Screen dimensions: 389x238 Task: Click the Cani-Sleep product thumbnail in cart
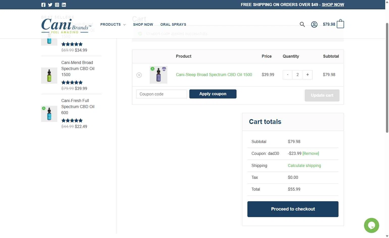tap(159, 75)
